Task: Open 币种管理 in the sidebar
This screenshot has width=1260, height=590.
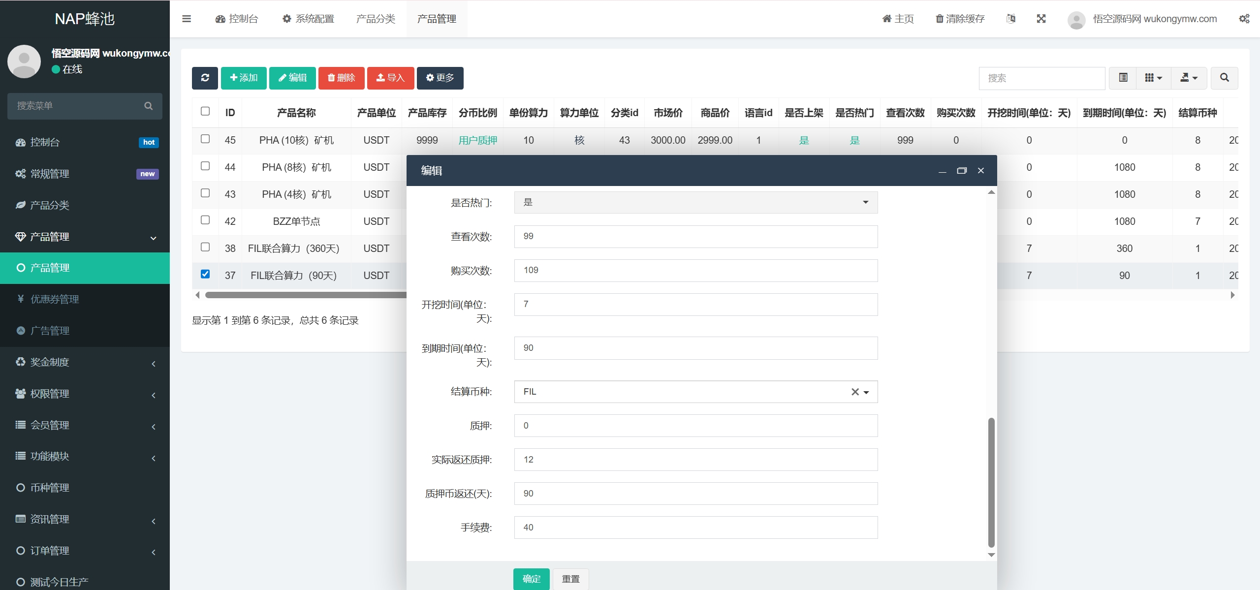Action: (x=49, y=488)
